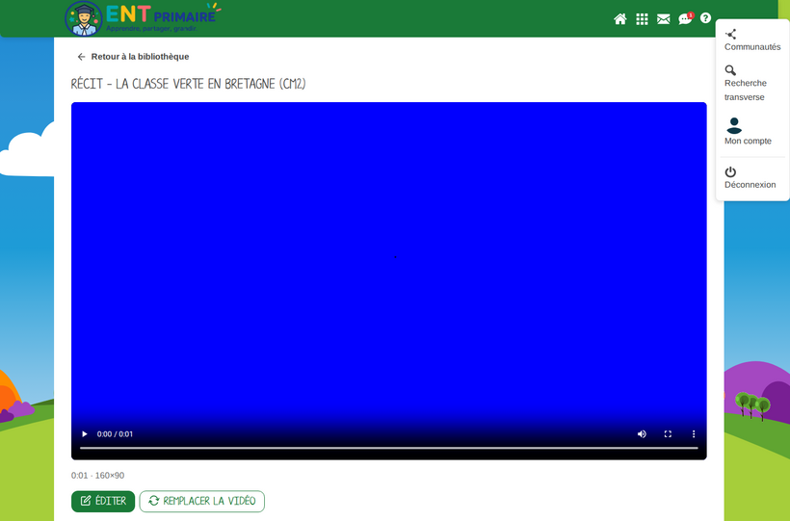
Task: Open the applications grid icon
Action: pyautogui.click(x=642, y=19)
